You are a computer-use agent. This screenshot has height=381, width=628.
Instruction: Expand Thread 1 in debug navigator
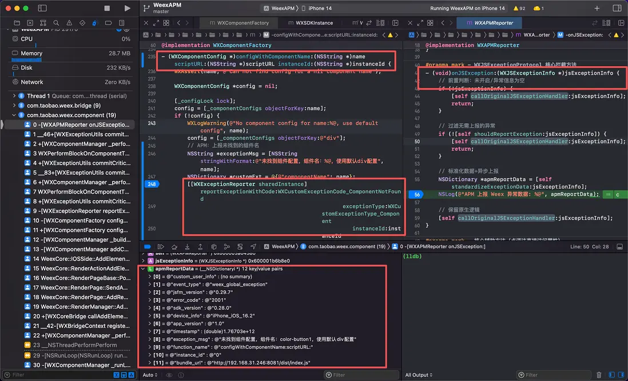[14, 96]
